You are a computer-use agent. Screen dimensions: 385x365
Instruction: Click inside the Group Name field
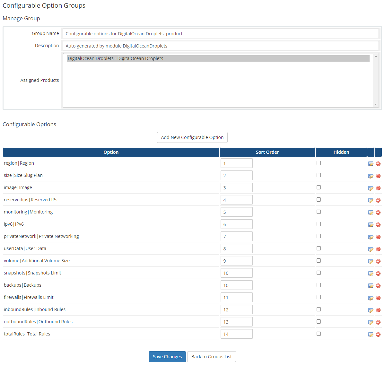coord(221,33)
